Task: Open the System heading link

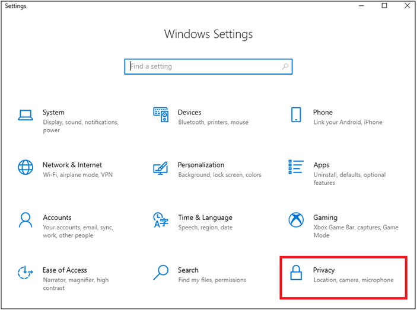Action: click(x=53, y=113)
